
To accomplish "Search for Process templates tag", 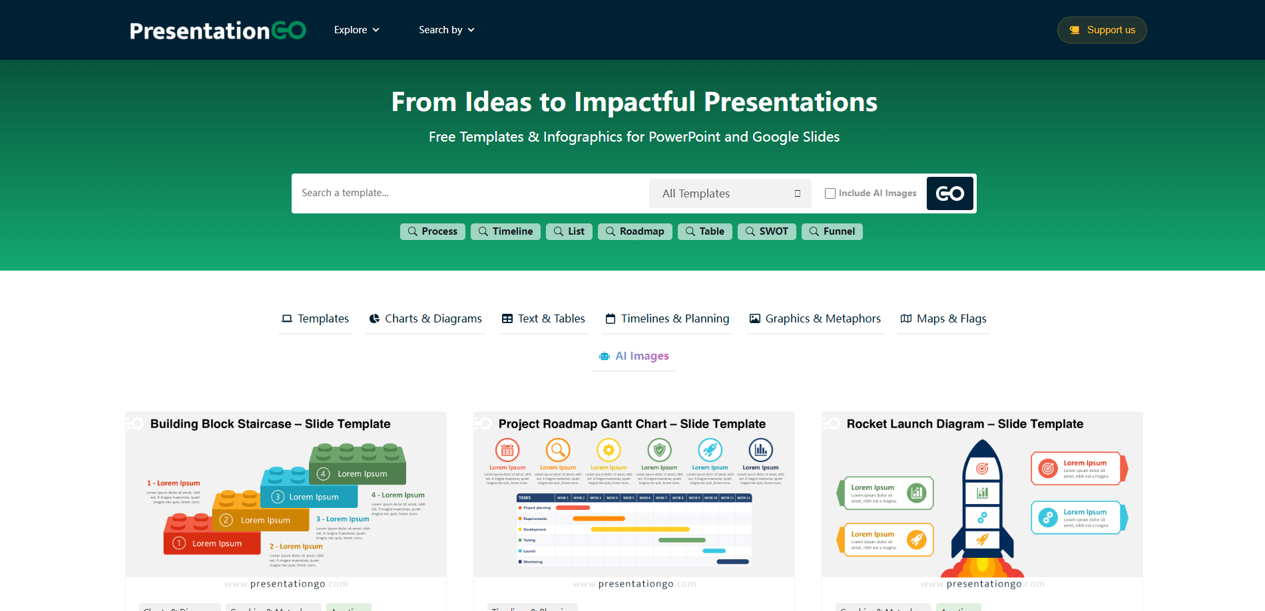I will click(x=433, y=231).
